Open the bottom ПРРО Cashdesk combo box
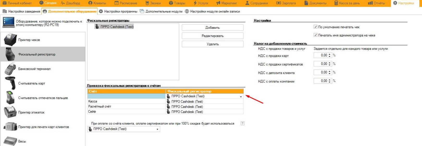The height and width of the screenshot is (146, 422). pos(157,129)
